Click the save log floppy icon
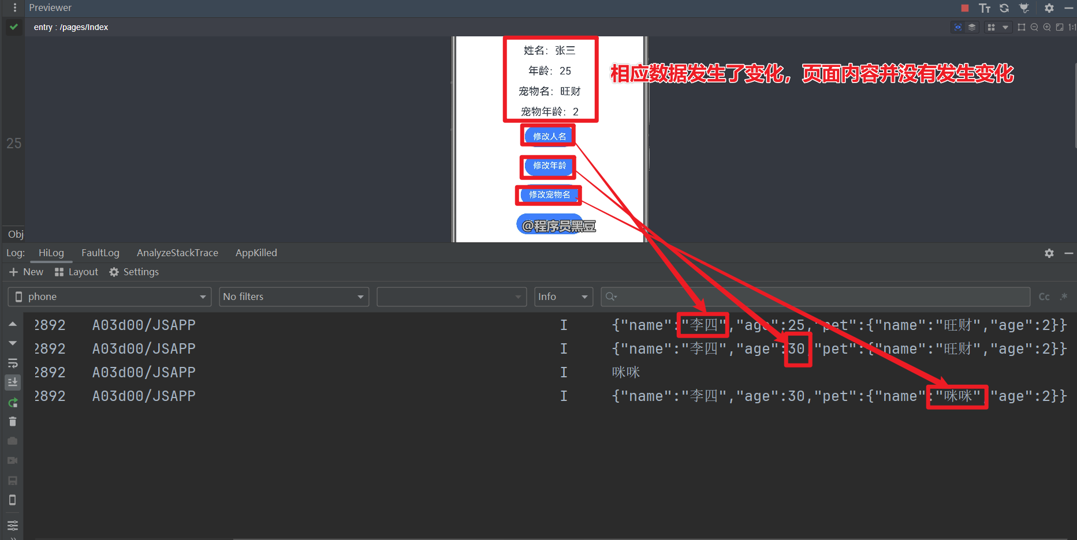This screenshot has width=1077, height=540. coord(13,481)
